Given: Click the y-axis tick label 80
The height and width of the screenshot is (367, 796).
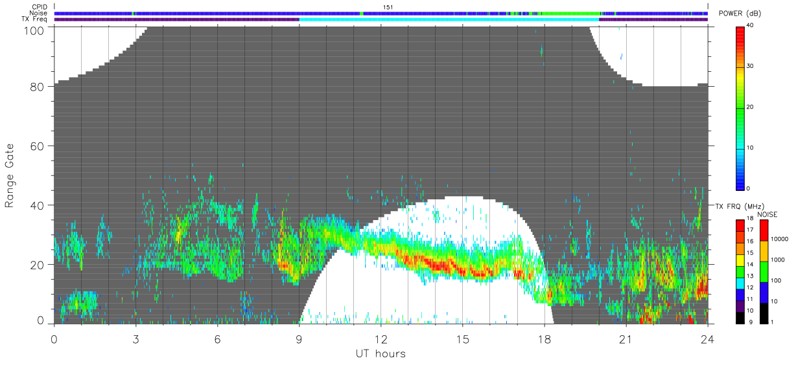Looking at the screenshot, I should pos(38,86).
